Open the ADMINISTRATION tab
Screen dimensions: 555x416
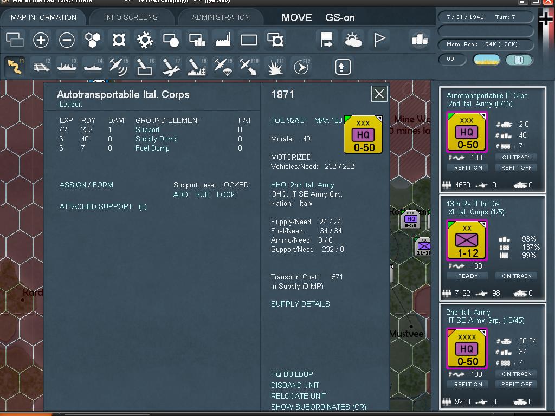click(221, 17)
